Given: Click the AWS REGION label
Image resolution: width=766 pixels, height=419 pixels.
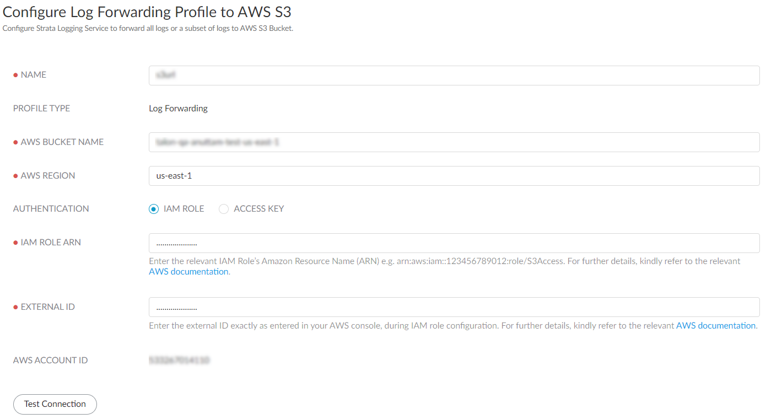Looking at the screenshot, I should (47, 176).
